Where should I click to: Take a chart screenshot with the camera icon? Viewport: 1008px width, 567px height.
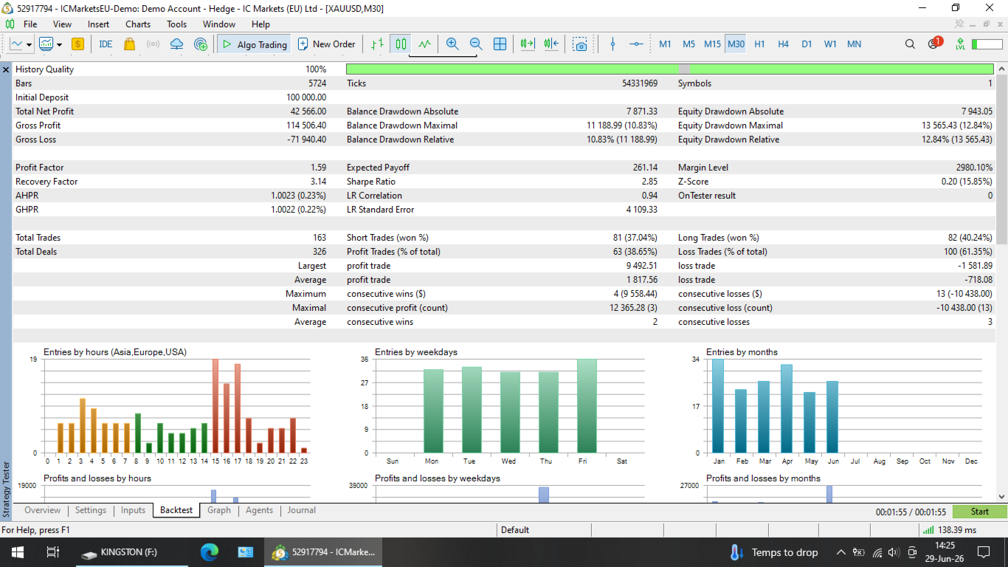coord(581,44)
